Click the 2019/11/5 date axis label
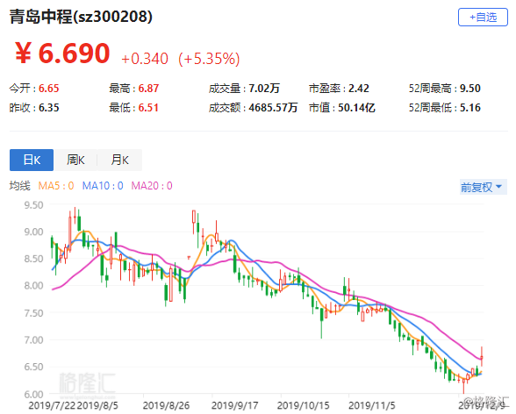The height and width of the screenshot is (414, 516). (x=372, y=405)
